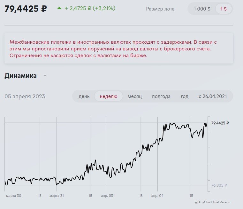Screen dimensions: 243x209
Task: Click the 79.4425 ₽ chart price label
Action: coord(220,123)
